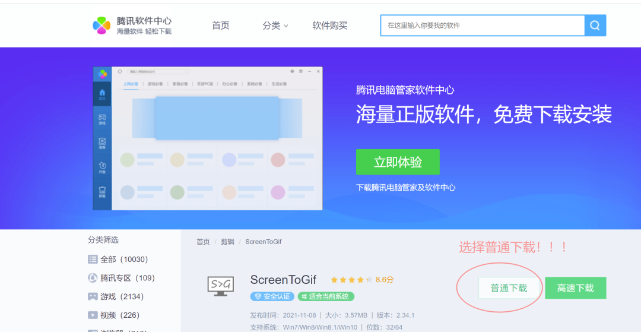
Task: Click the 大小:3.57MB info text
Action: click(346, 315)
